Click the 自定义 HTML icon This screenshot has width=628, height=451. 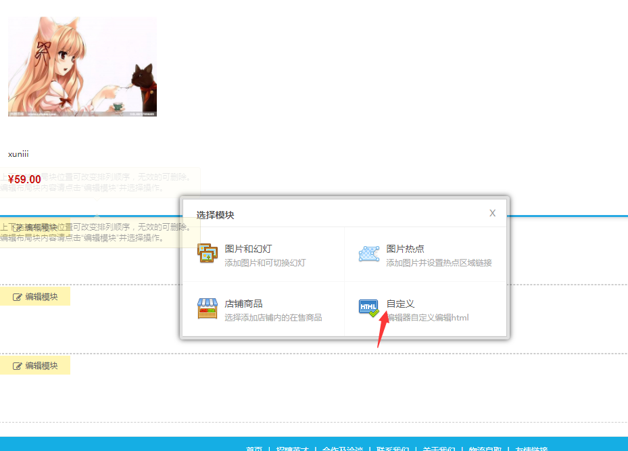pos(369,308)
